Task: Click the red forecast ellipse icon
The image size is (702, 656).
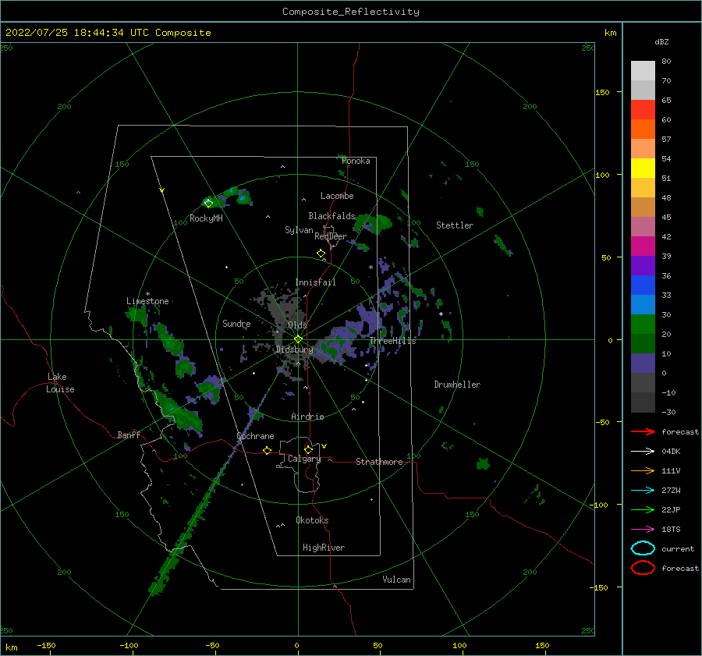Action: tap(643, 568)
